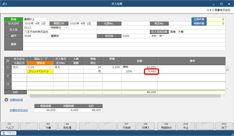The height and width of the screenshot is (136, 234).
Task: Click the 担当者 code field 0101
Action: (x=136, y=36)
